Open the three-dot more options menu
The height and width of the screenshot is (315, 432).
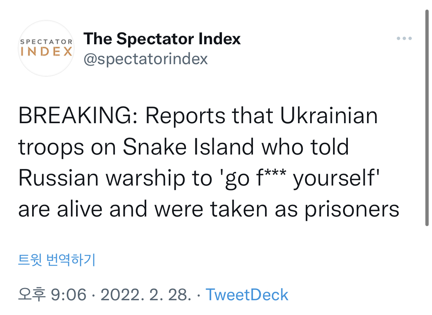coord(404,38)
